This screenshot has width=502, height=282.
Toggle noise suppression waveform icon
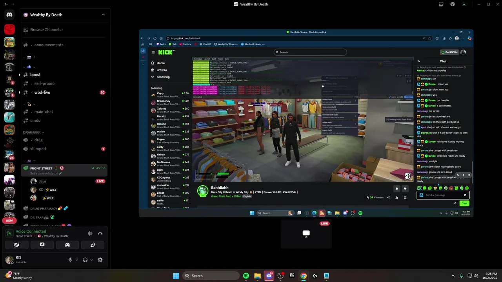91,233
